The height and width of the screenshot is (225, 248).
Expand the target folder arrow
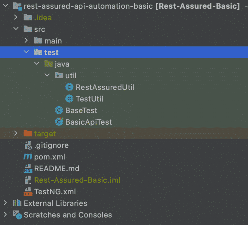(x=16, y=134)
